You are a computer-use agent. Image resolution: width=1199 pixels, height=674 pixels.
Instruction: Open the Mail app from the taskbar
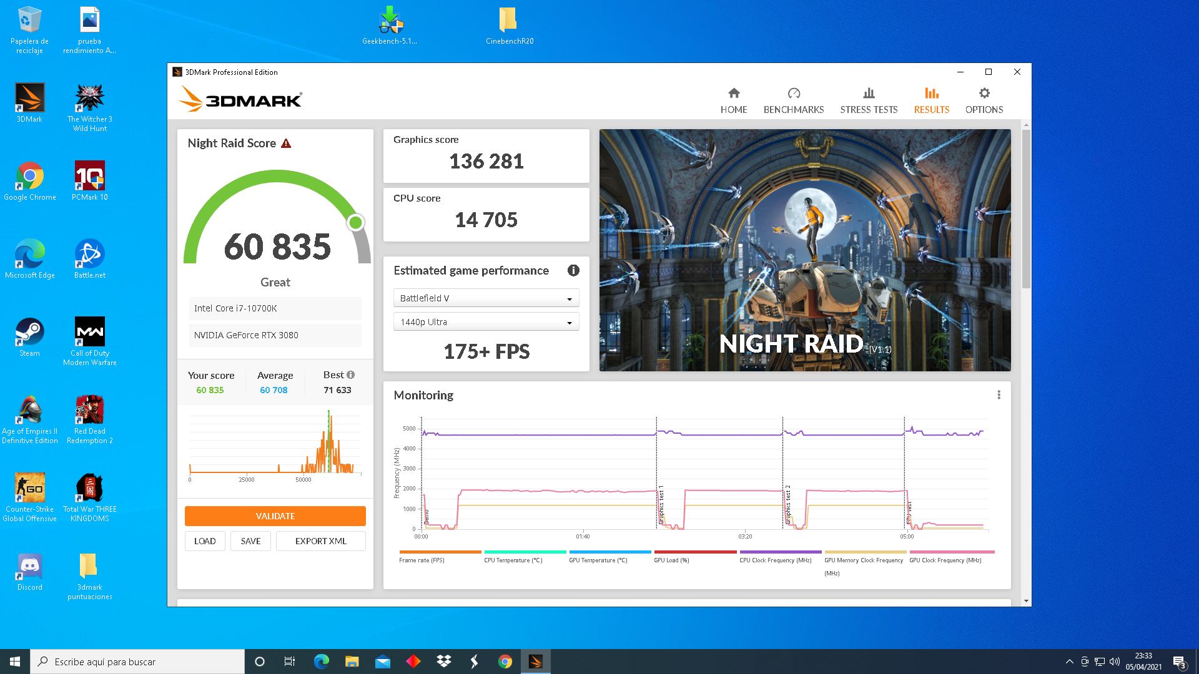click(382, 662)
